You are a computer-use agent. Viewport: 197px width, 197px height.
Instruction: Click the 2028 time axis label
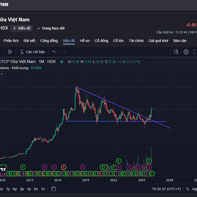pos(170,180)
